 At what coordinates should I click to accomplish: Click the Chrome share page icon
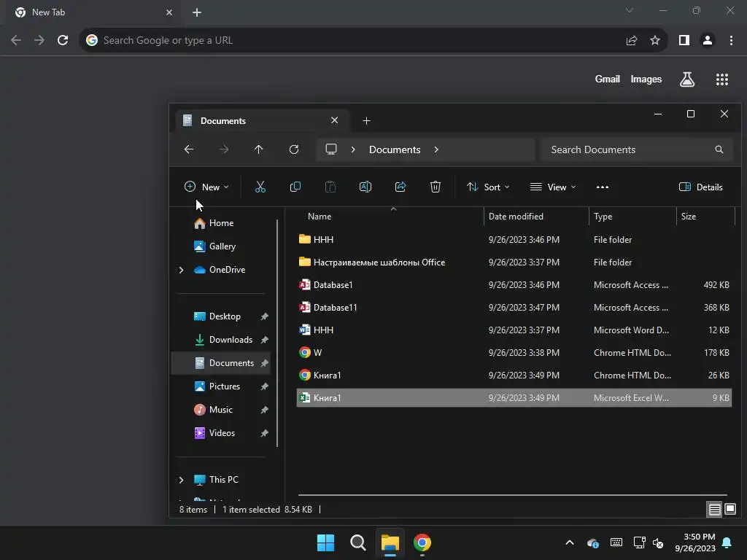[x=632, y=41]
